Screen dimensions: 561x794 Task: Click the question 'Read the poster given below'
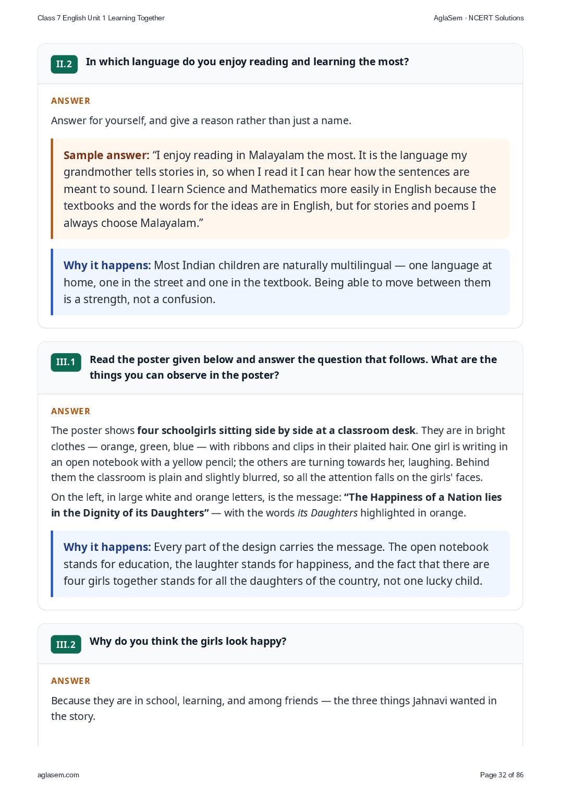(x=293, y=367)
